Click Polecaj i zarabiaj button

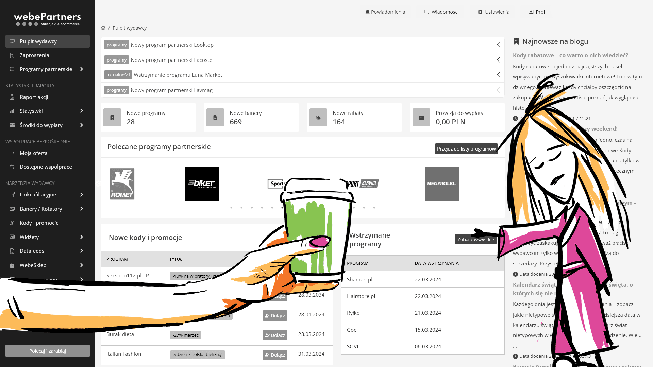(x=48, y=351)
